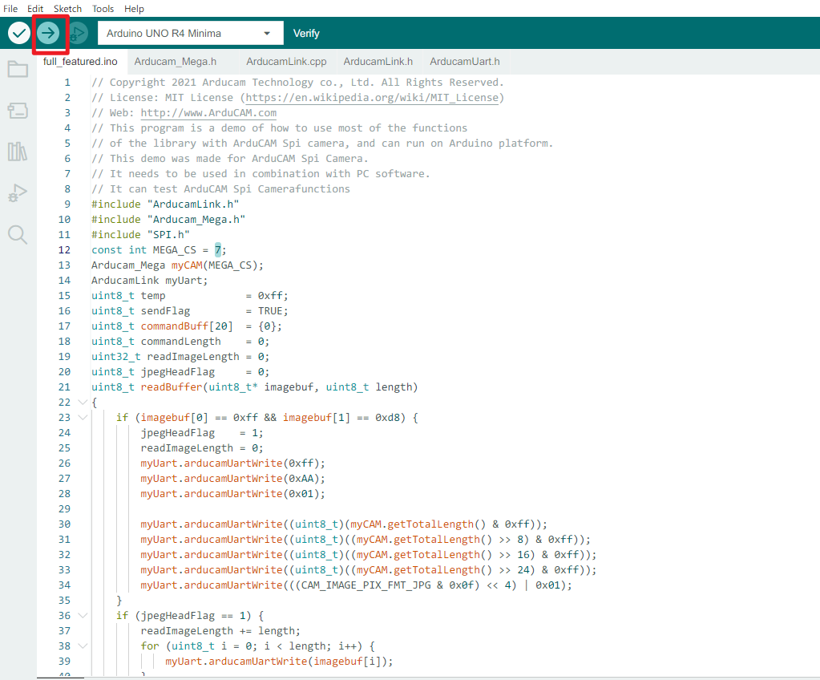This screenshot has width=820, height=680.
Task: Click line number 29 in the gutter
Action: click(64, 509)
